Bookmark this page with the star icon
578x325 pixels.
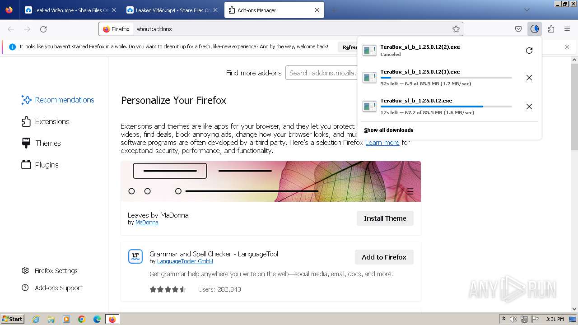tap(456, 29)
